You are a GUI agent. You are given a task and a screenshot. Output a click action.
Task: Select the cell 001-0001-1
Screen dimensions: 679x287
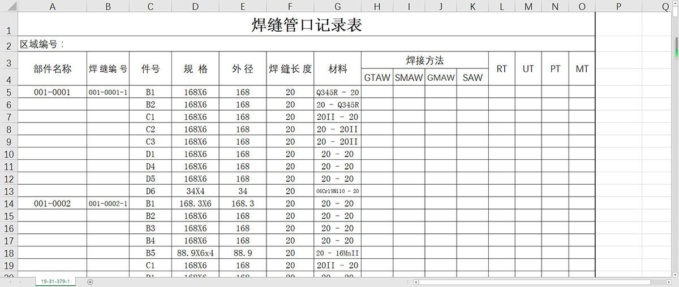108,92
